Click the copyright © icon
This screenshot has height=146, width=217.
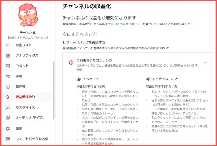click(x=8, y=87)
